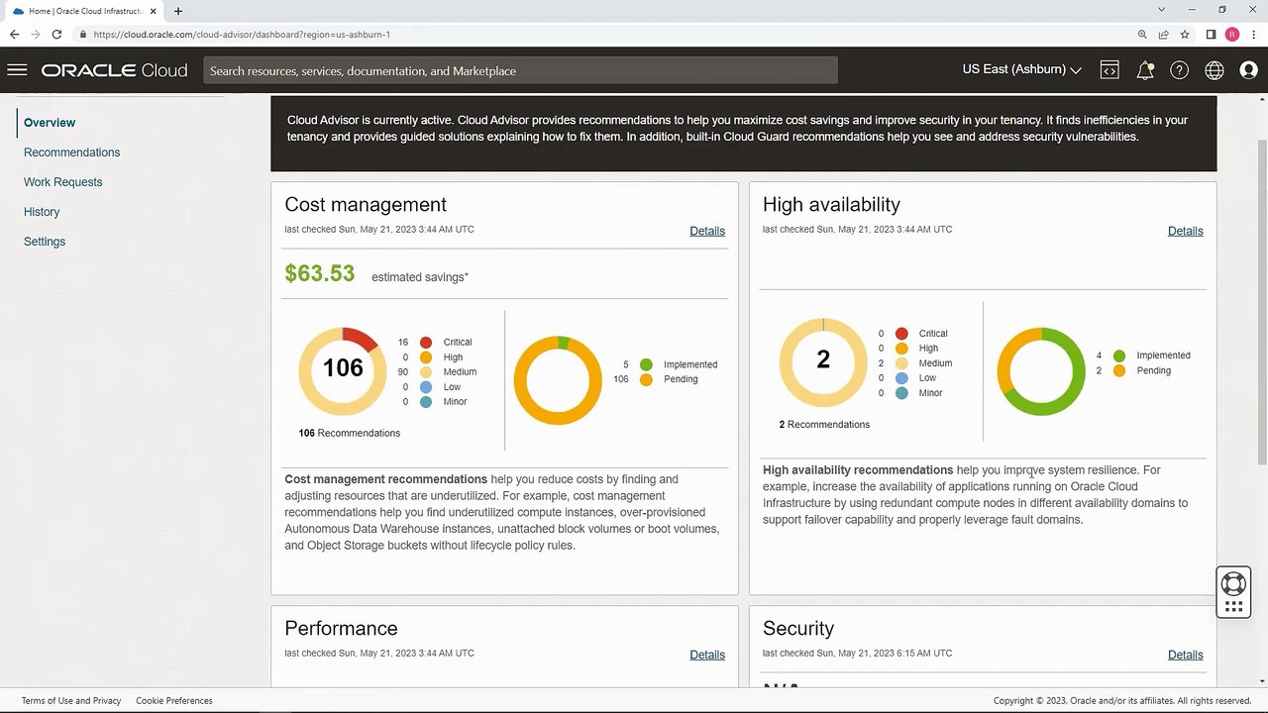The width and height of the screenshot is (1268, 713).
Task: Click the browser URL address bar
Action: tap(604, 34)
